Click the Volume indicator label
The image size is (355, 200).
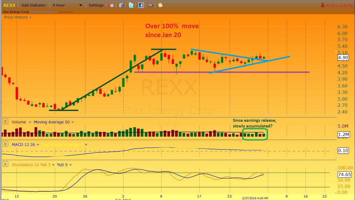point(19,122)
